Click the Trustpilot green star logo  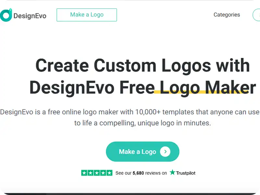pos(173,172)
